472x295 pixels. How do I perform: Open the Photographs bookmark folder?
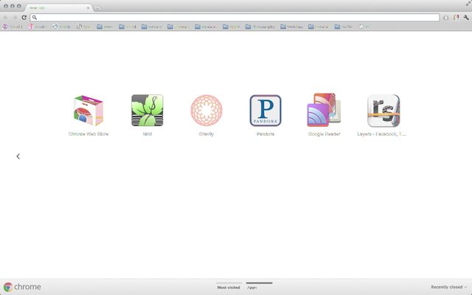[x=260, y=27]
